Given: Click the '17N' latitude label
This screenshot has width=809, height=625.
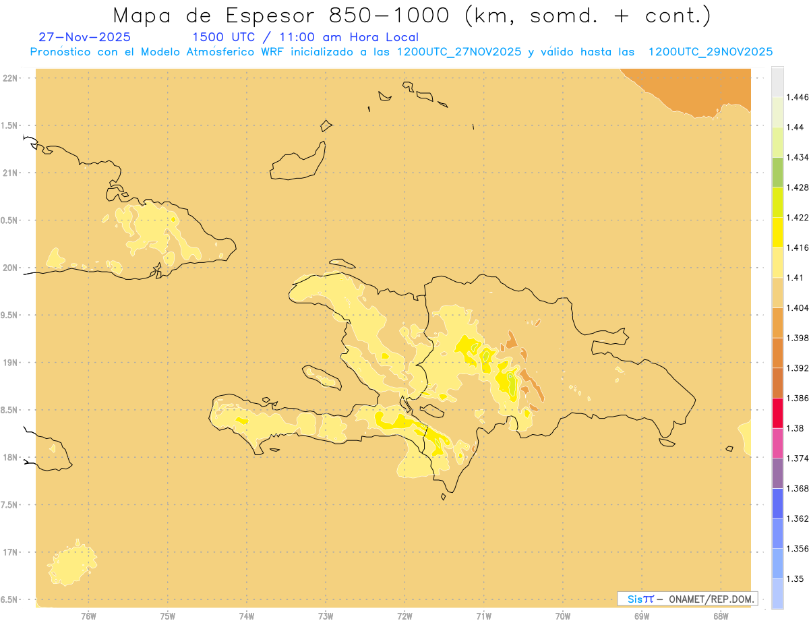Looking at the screenshot, I should coord(11,552).
